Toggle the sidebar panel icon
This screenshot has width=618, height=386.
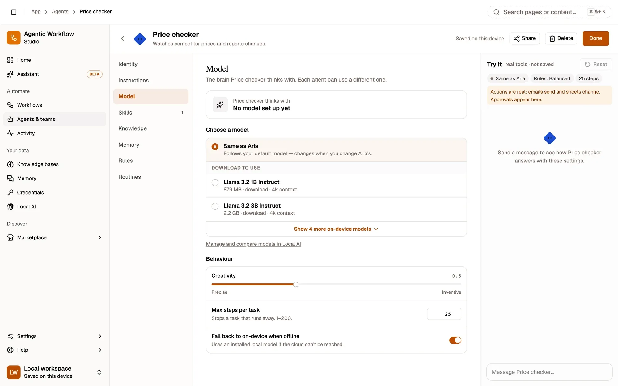14,12
